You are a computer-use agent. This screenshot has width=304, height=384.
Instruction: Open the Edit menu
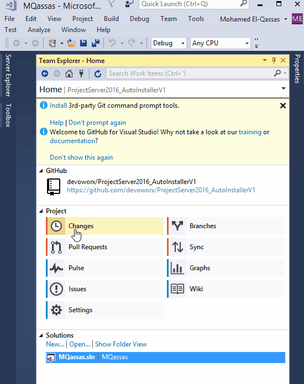tap(31, 19)
